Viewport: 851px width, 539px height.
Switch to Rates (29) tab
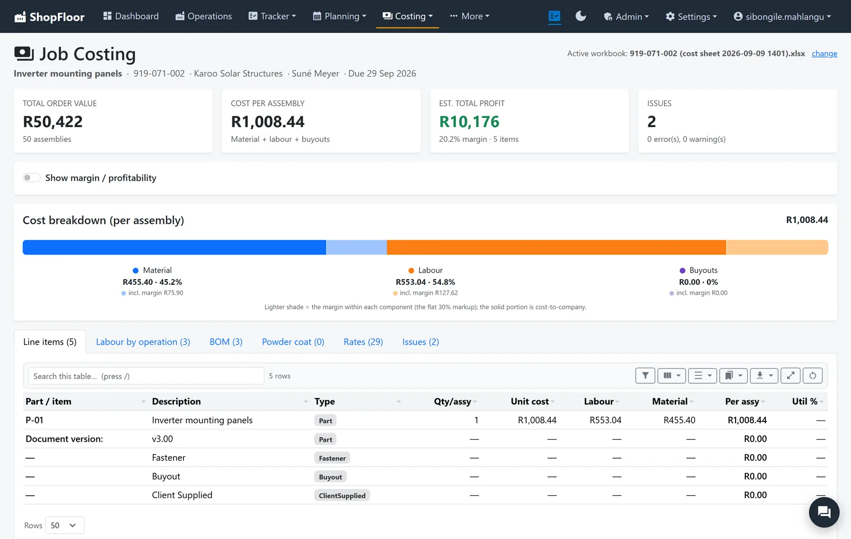363,342
